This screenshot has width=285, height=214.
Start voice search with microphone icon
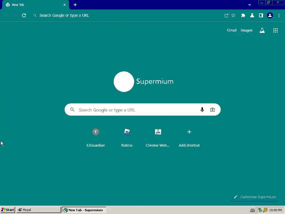[202, 110]
